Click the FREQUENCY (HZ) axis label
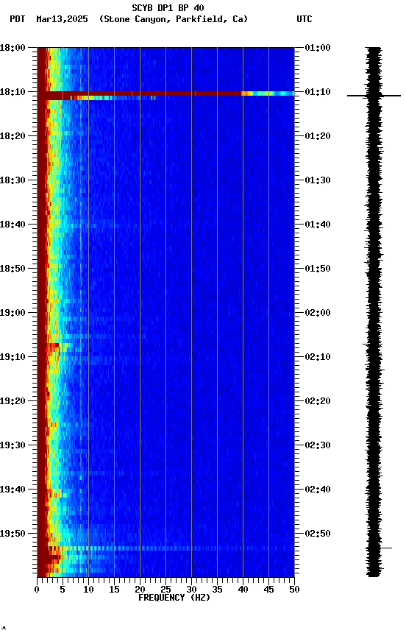 pos(174,598)
